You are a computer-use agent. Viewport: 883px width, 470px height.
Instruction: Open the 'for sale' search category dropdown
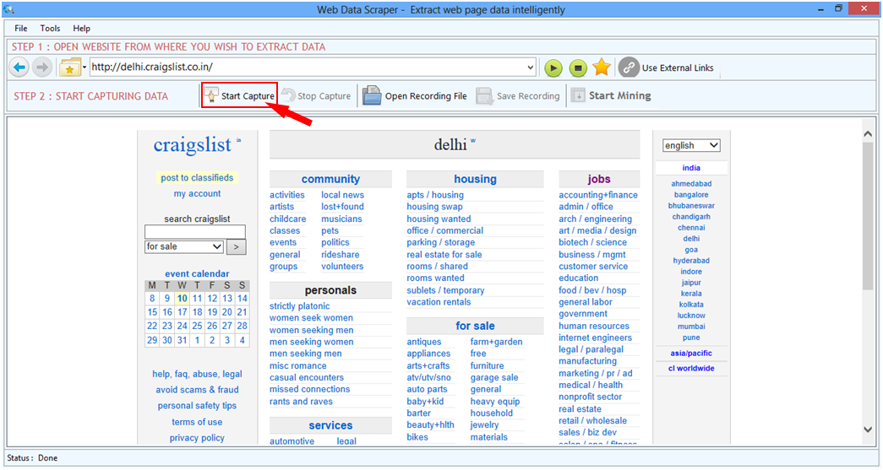[x=183, y=246]
